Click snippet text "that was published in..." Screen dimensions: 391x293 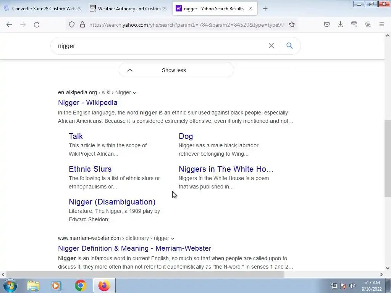tap(206, 187)
